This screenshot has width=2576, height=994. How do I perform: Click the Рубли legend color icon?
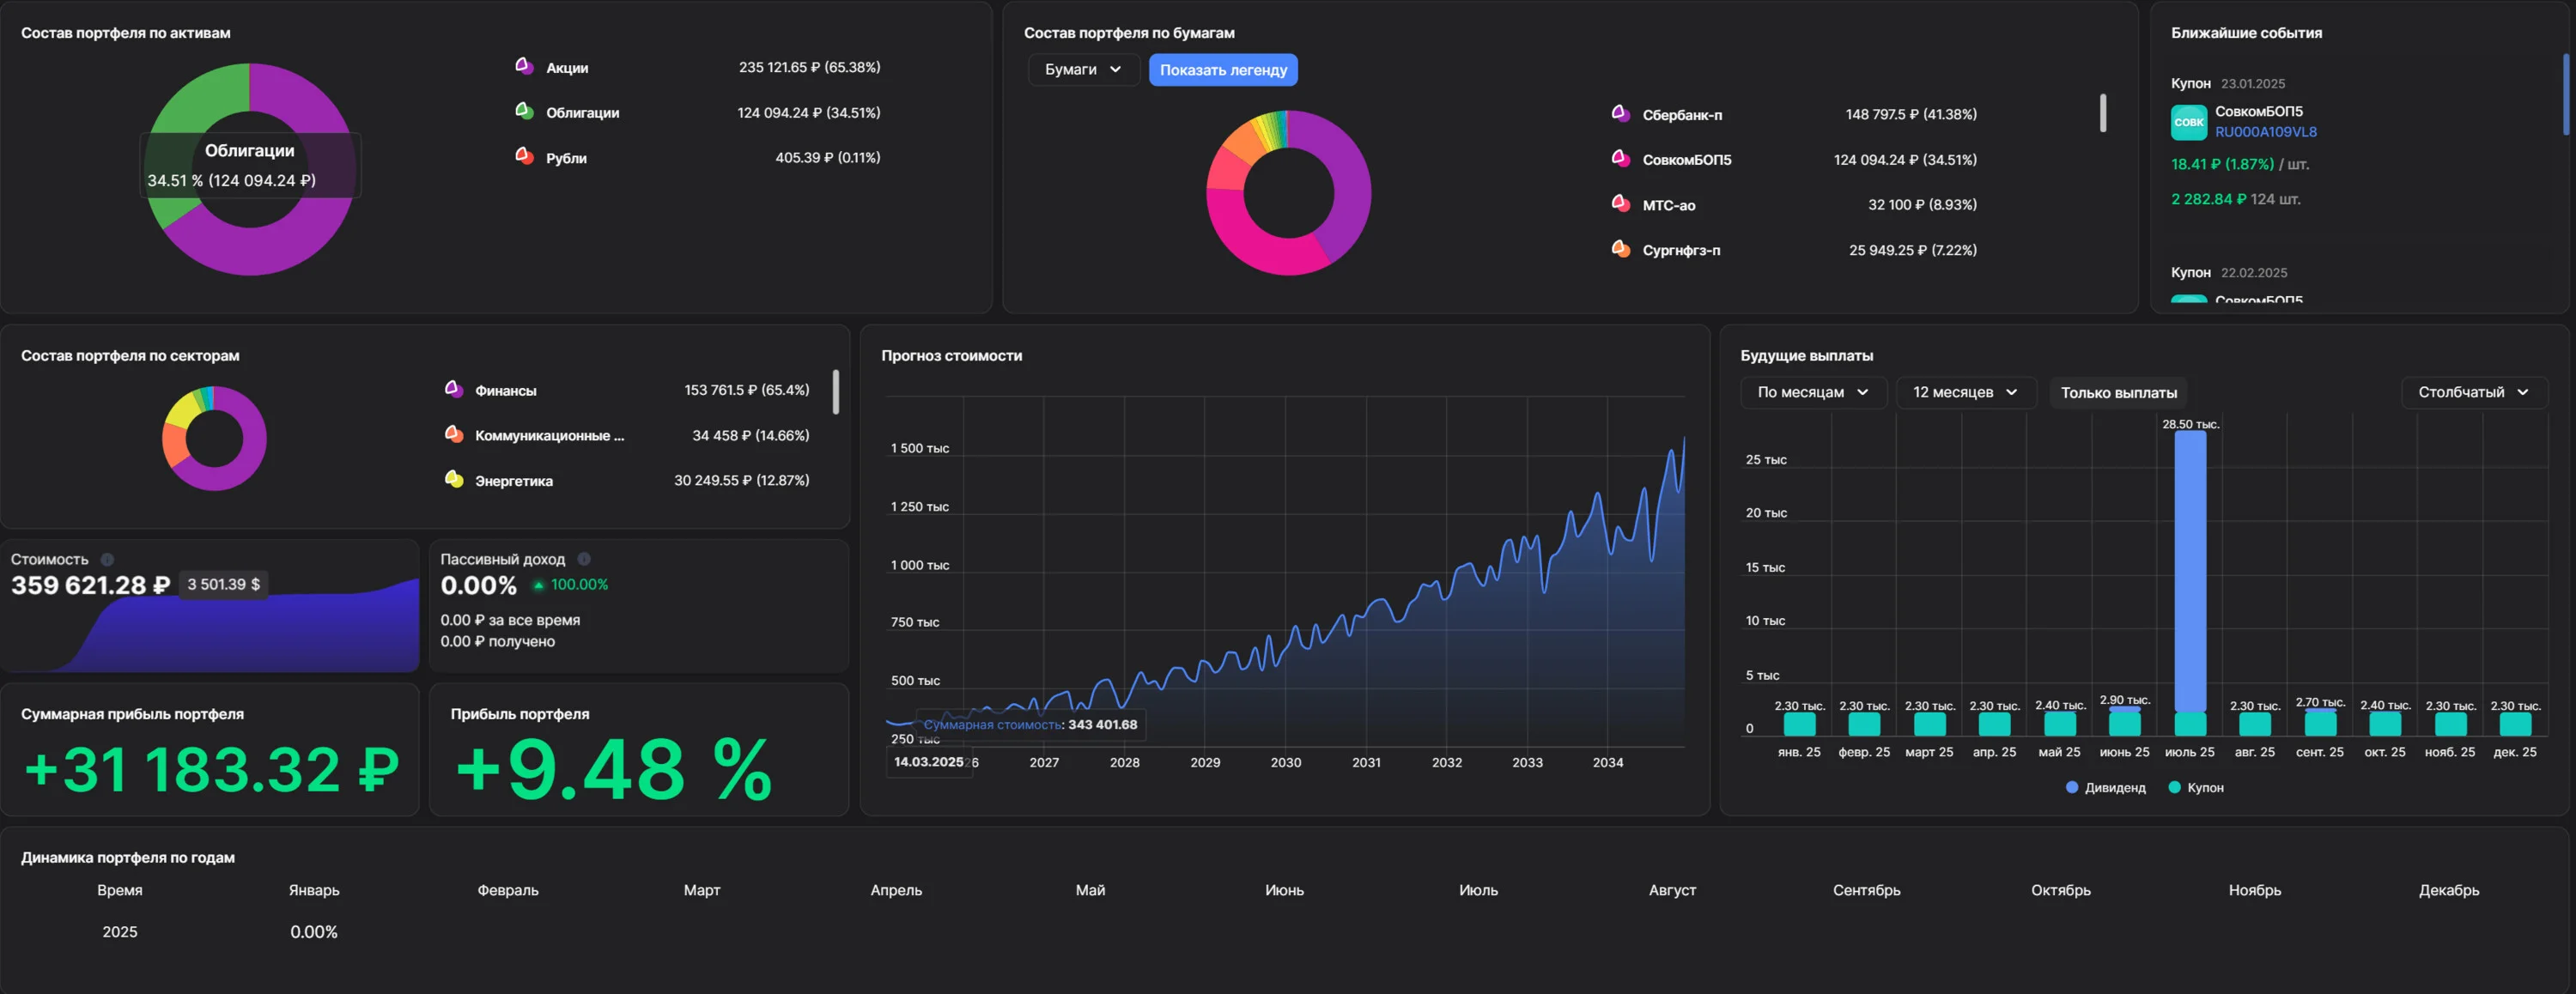[x=524, y=156]
